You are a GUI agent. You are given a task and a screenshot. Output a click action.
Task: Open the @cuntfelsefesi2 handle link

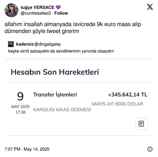click(x=36, y=13)
